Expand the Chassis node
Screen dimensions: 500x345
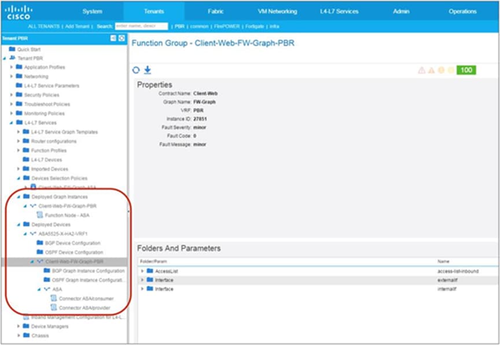tap(19, 335)
